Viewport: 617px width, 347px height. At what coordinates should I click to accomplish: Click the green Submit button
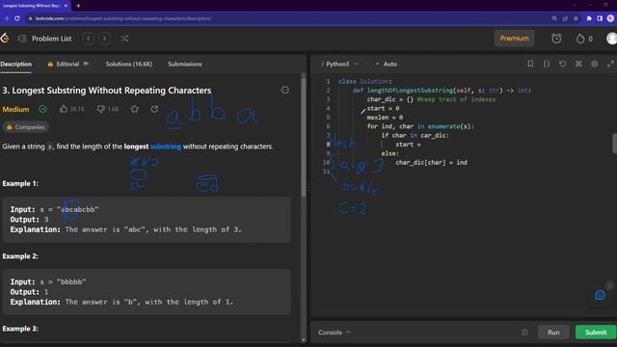[x=596, y=333]
